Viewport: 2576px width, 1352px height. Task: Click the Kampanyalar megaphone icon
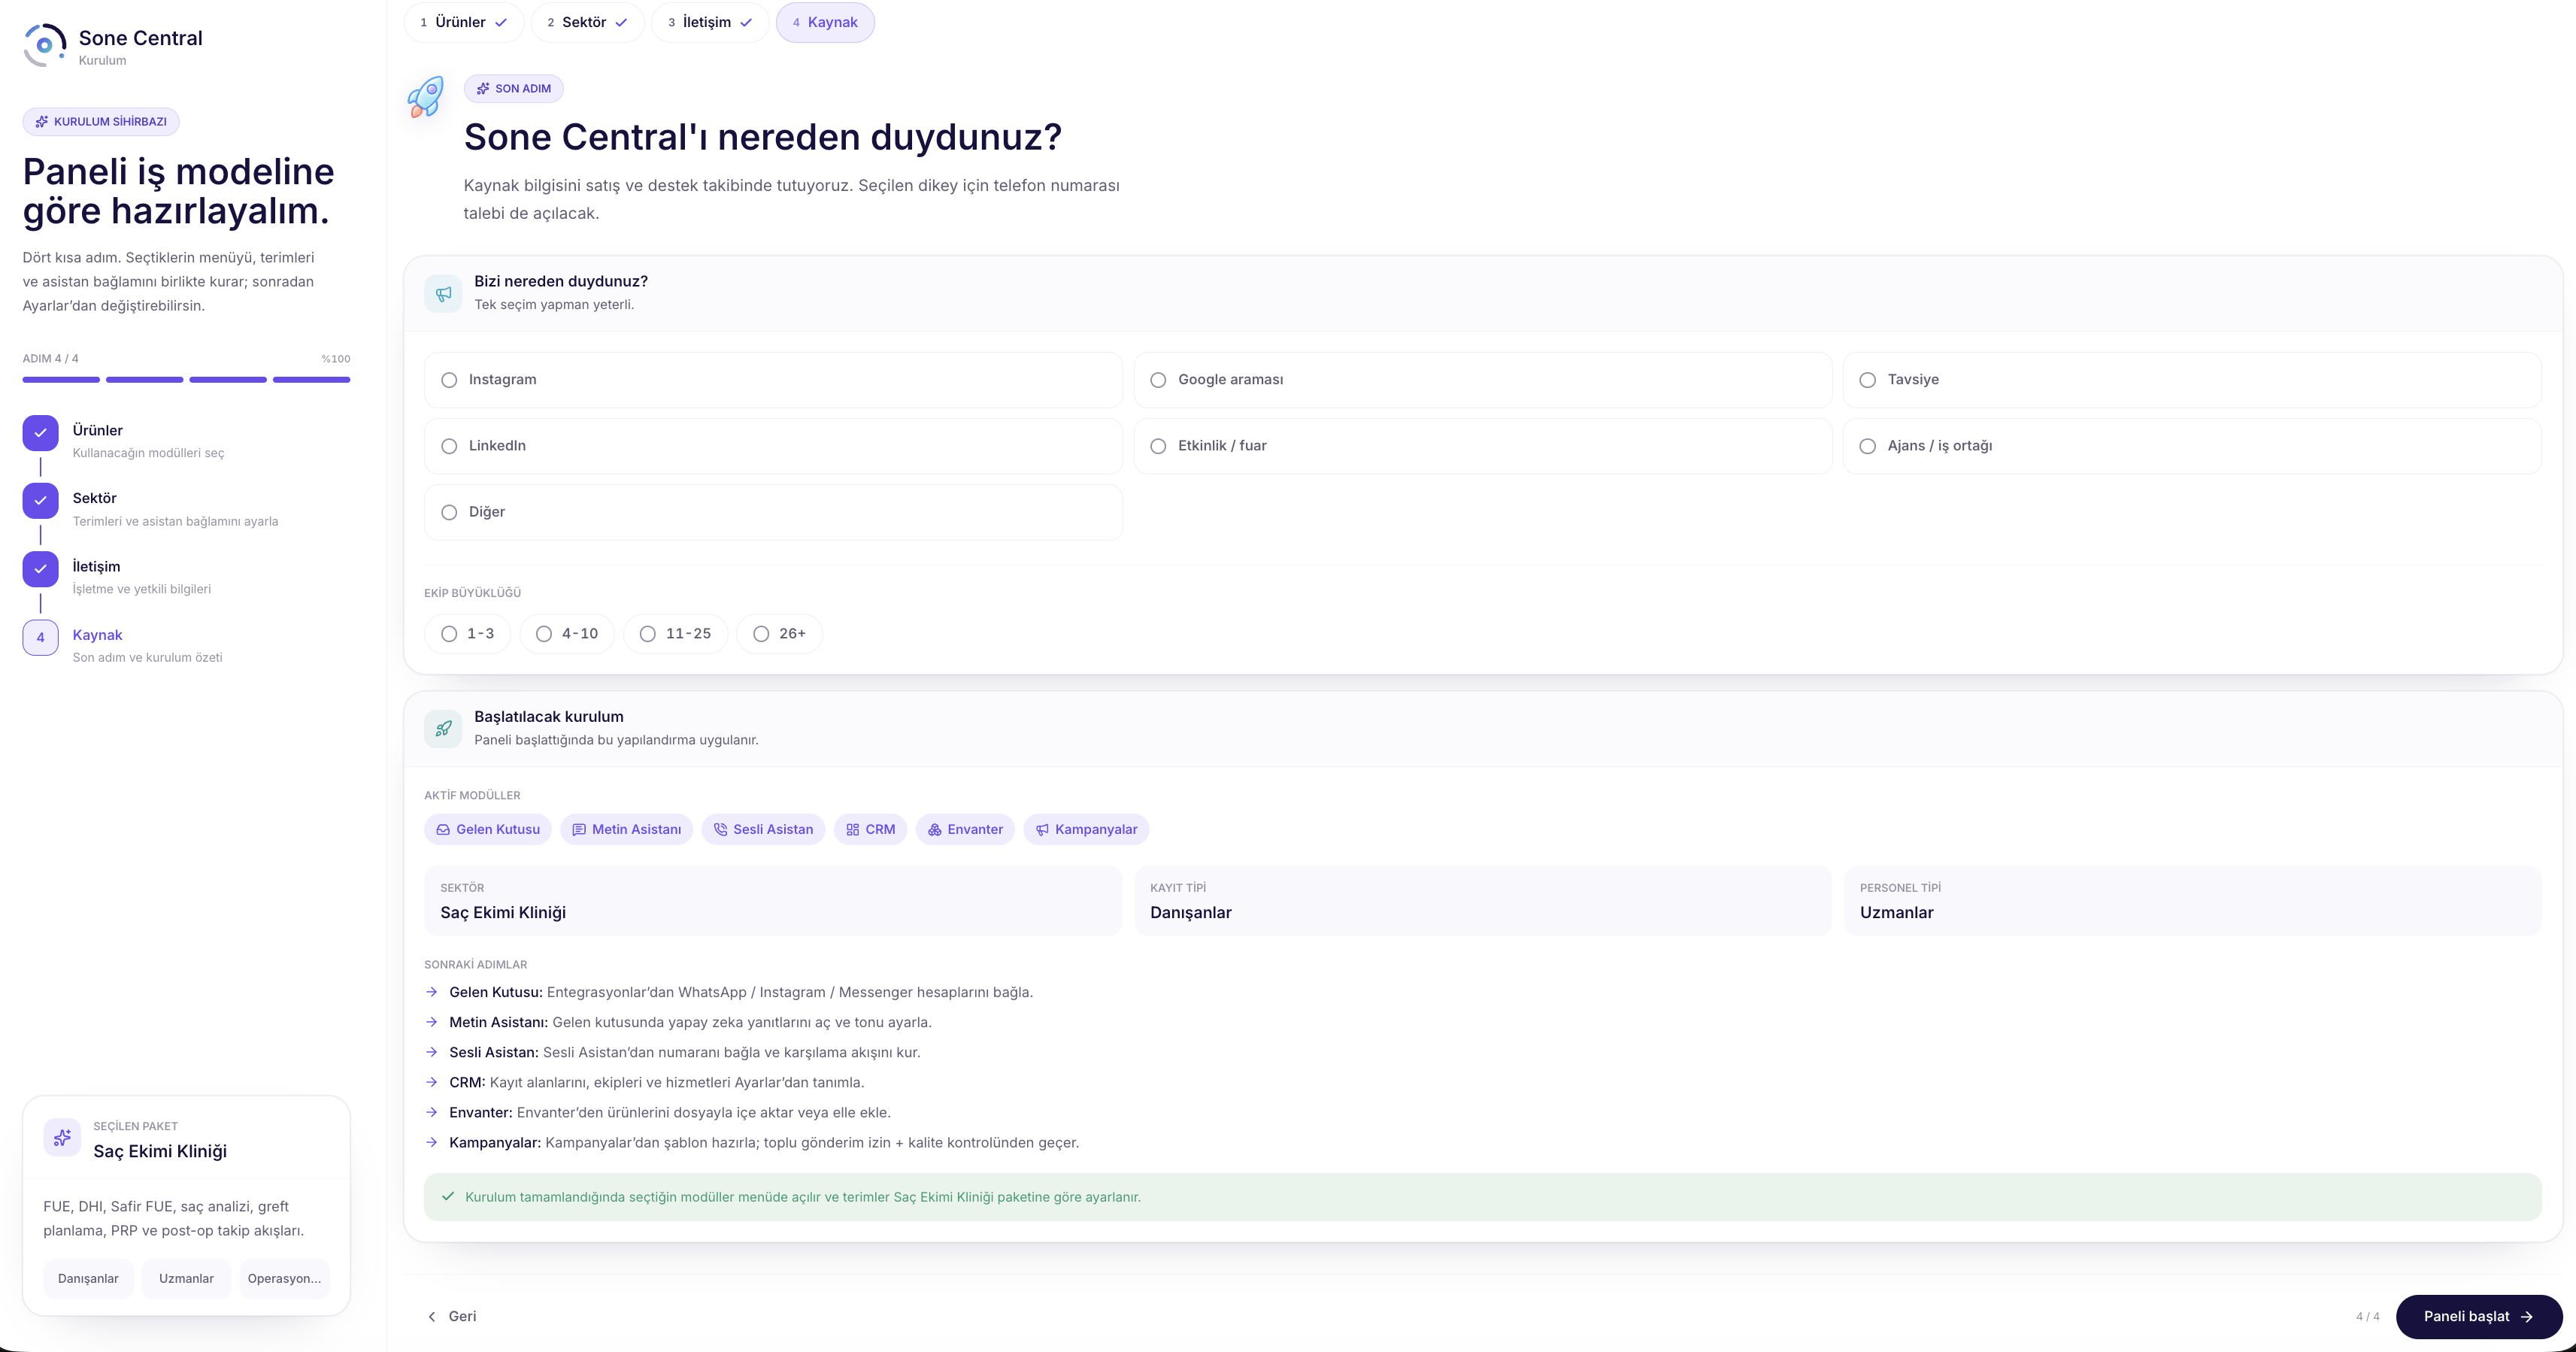(x=1042, y=830)
